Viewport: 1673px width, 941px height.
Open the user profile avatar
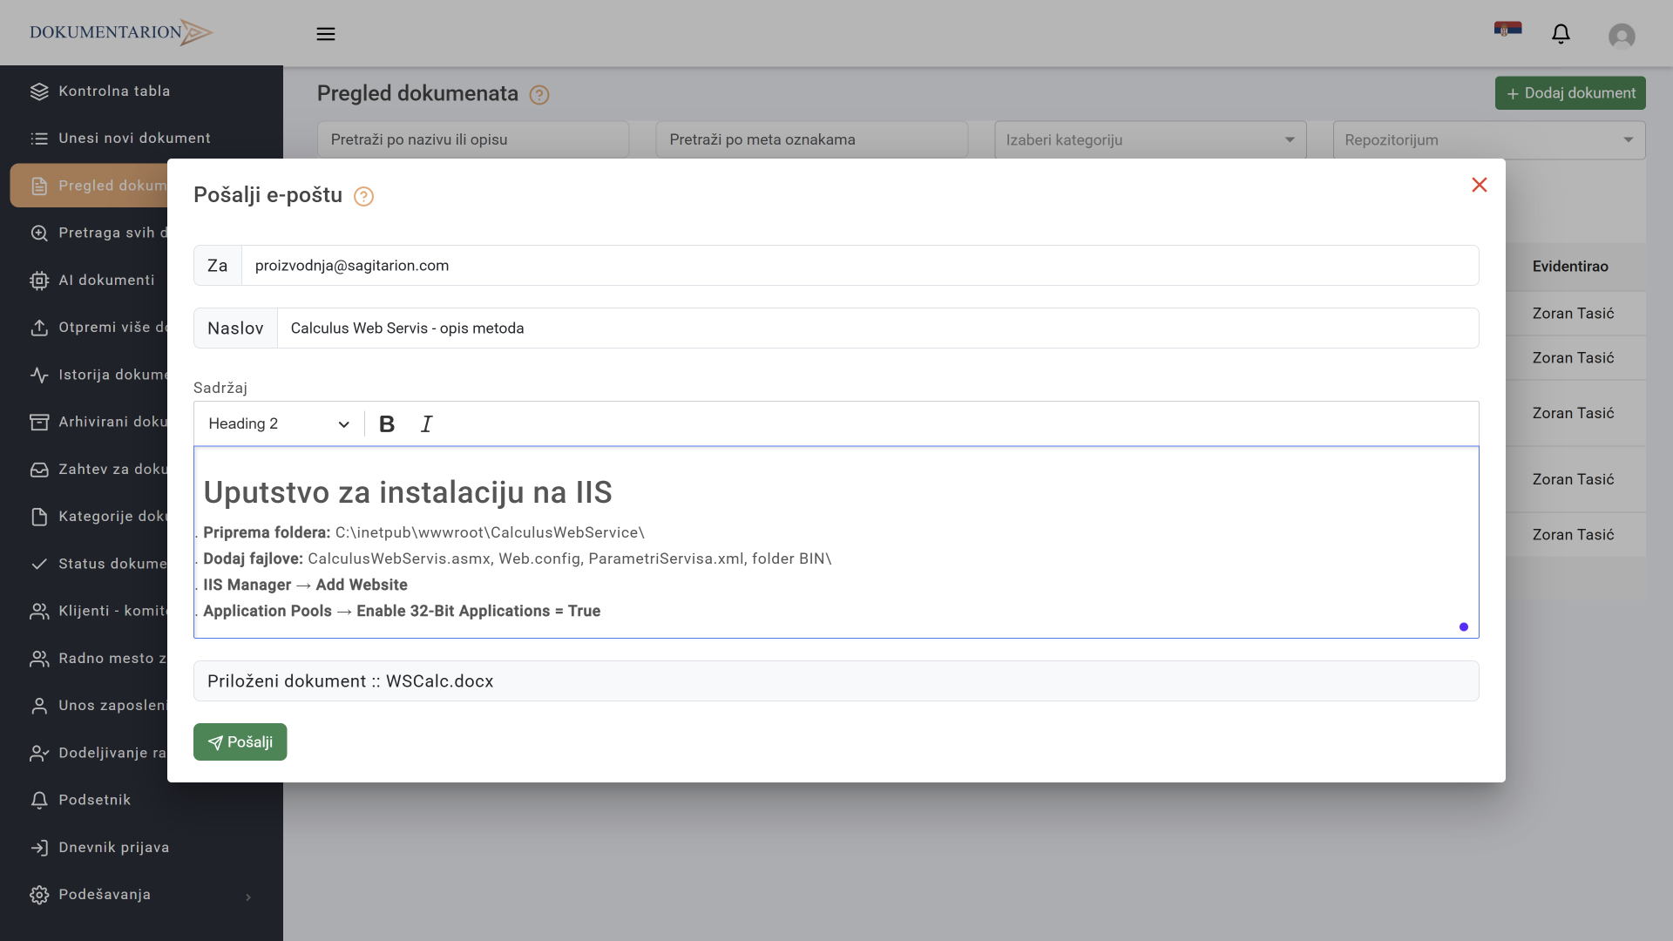click(x=1621, y=36)
